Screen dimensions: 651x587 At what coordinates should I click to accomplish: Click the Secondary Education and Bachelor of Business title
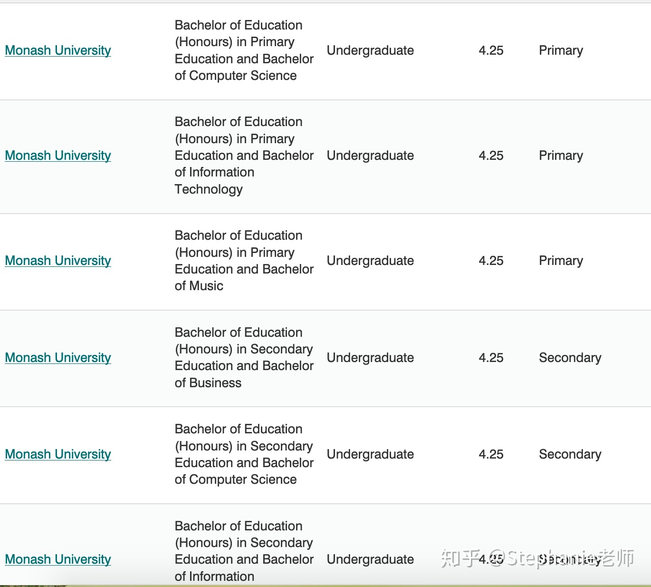(244, 358)
